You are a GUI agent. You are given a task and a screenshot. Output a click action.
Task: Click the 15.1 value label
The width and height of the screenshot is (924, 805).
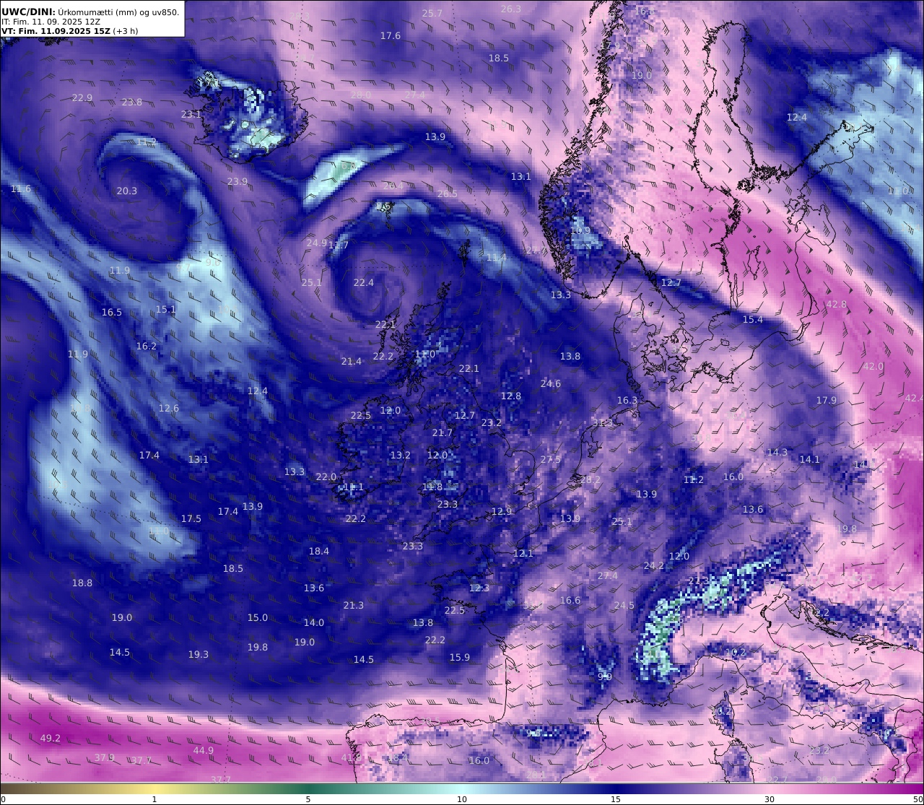click(166, 309)
